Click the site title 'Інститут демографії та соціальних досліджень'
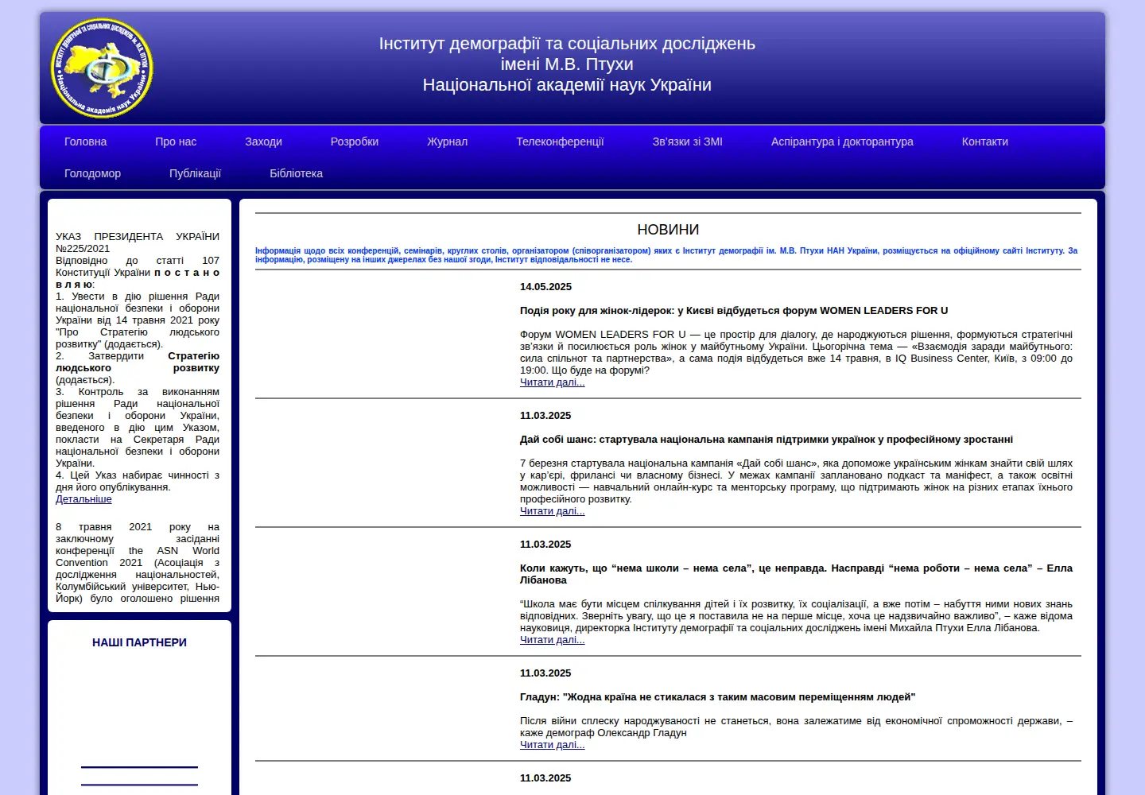The image size is (1145, 795). 567,44
